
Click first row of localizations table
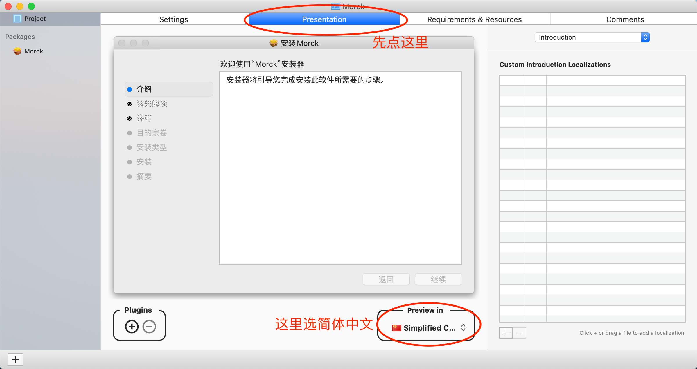[x=592, y=80]
